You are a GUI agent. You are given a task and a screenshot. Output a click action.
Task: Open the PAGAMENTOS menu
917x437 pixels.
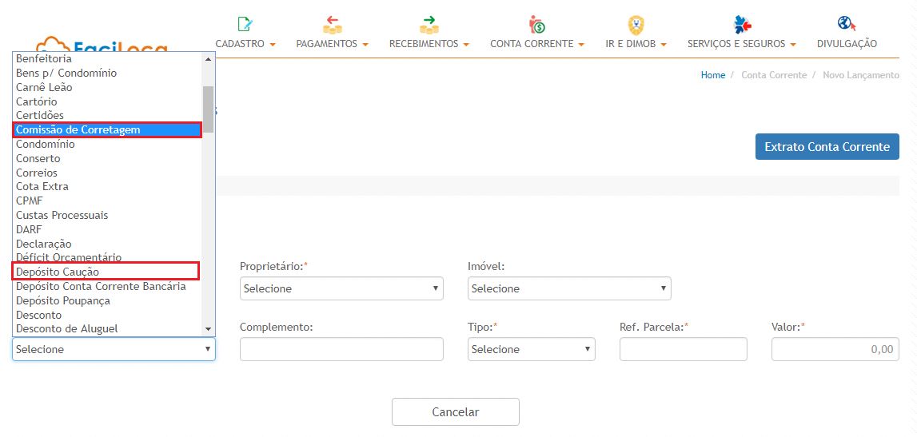pos(332,44)
